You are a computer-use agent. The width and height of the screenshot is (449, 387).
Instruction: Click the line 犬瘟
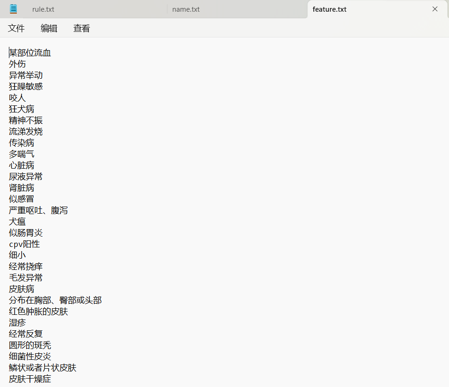click(x=17, y=222)
